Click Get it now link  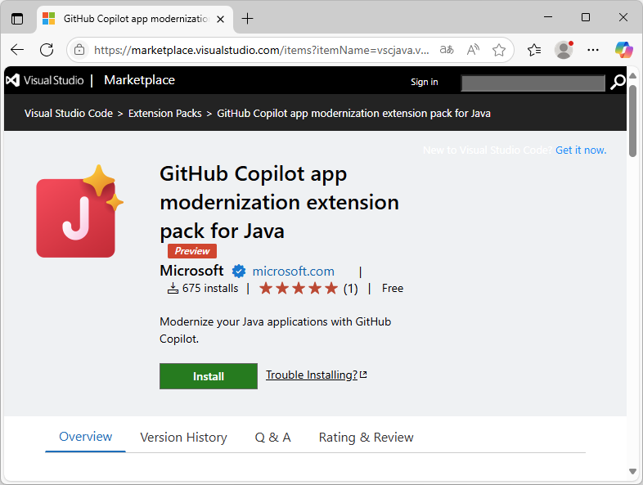coord(581,150)
